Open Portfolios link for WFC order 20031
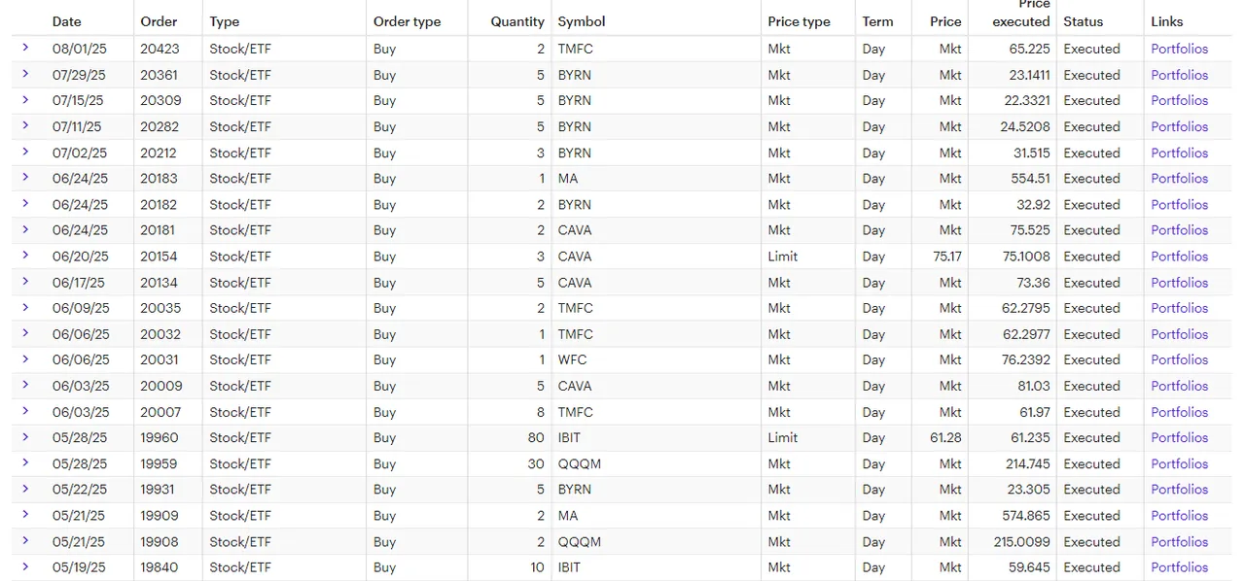This screenshot has width=1245, height=581. [1179, 359]
